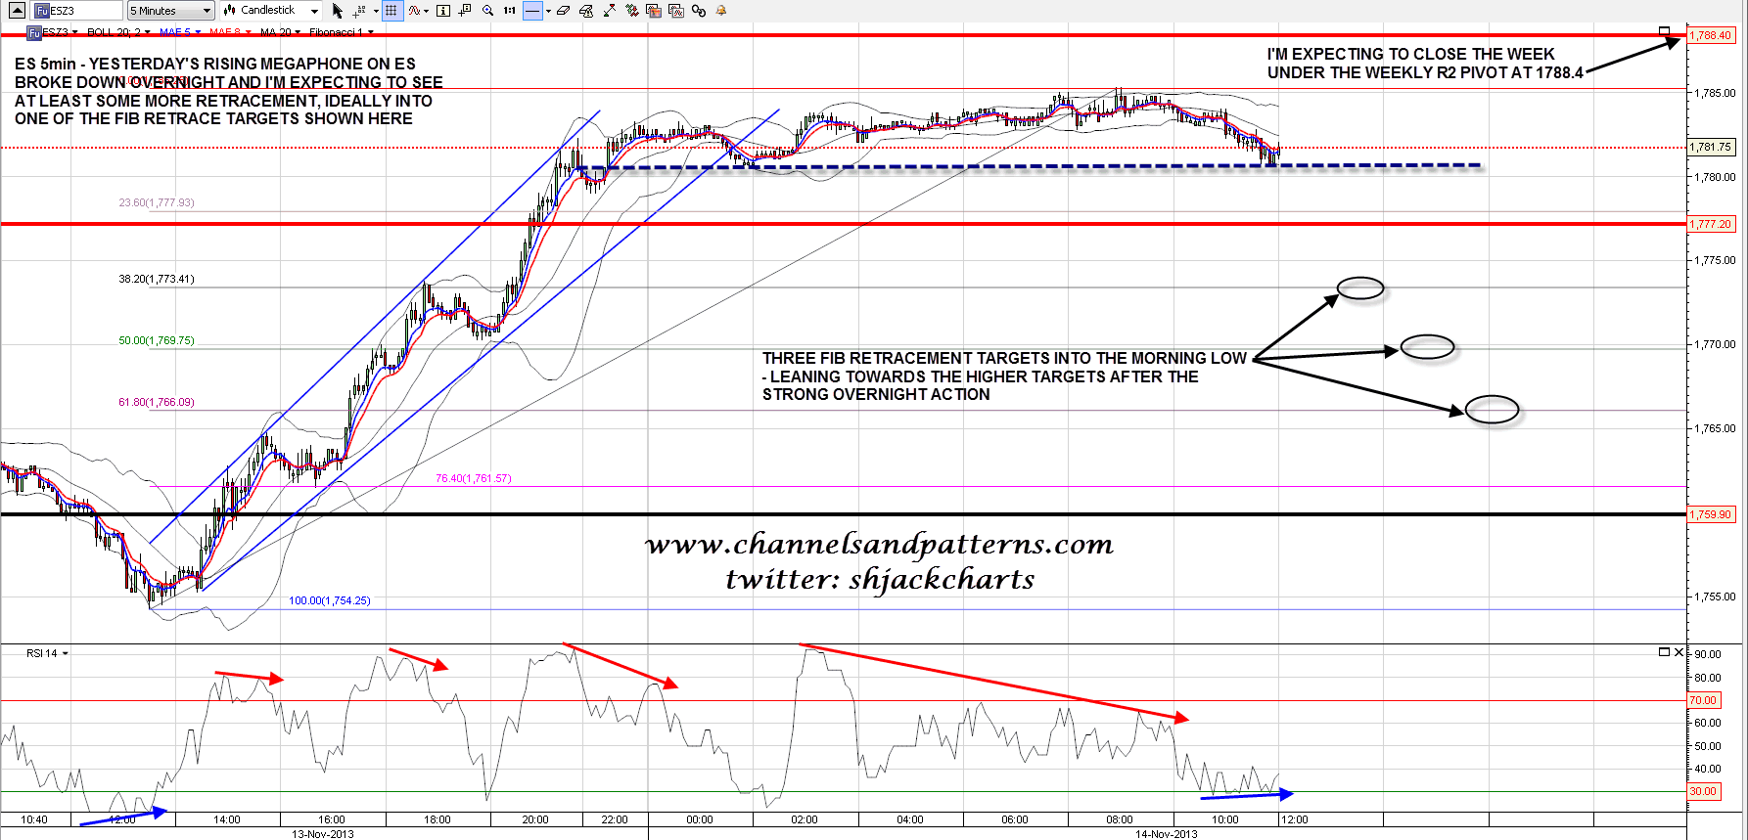This screenshot has height=840, width=1748.
Task: Reset zoom with the 1:1 icon
Action: (x=510, y=11)
